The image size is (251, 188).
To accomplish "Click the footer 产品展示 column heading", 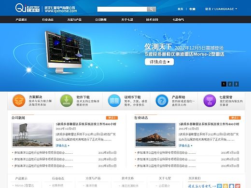I will point(21,178).
